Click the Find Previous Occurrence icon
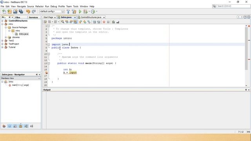Image resolution: width=251 pixels, height=141 pixels. click(67, 22)
